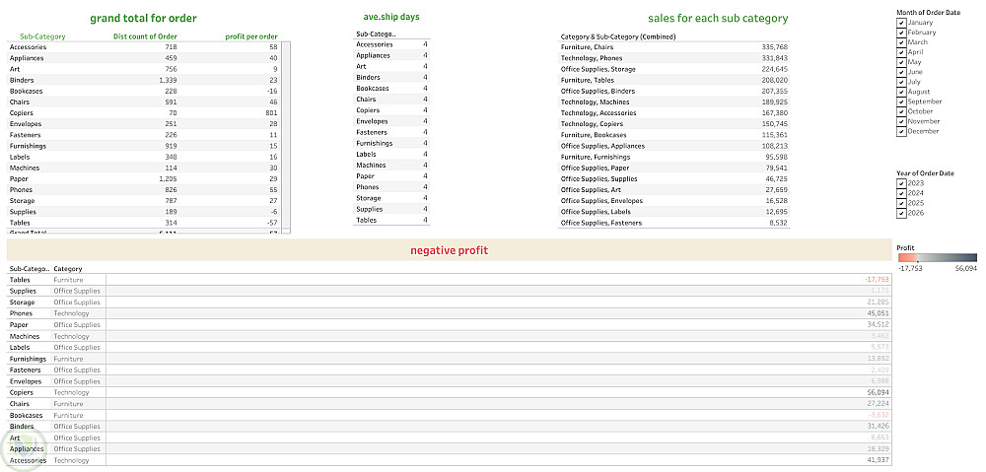Screen dimensions: 986x472
Task: Disable the 2026 year filter
Action: point(901,213)
